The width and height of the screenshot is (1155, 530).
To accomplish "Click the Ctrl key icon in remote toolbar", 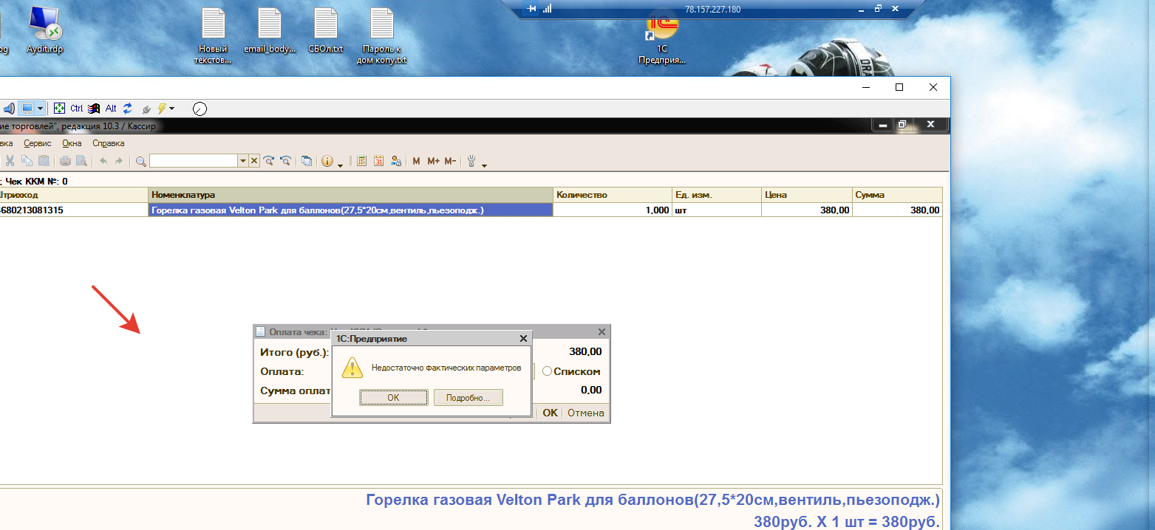I will [x=76, y=109].
